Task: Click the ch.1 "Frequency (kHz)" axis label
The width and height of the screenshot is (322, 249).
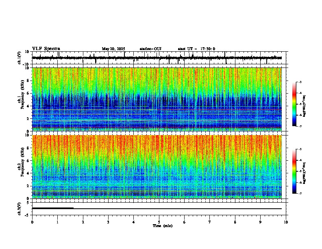Action: click(x=22, y=94)
